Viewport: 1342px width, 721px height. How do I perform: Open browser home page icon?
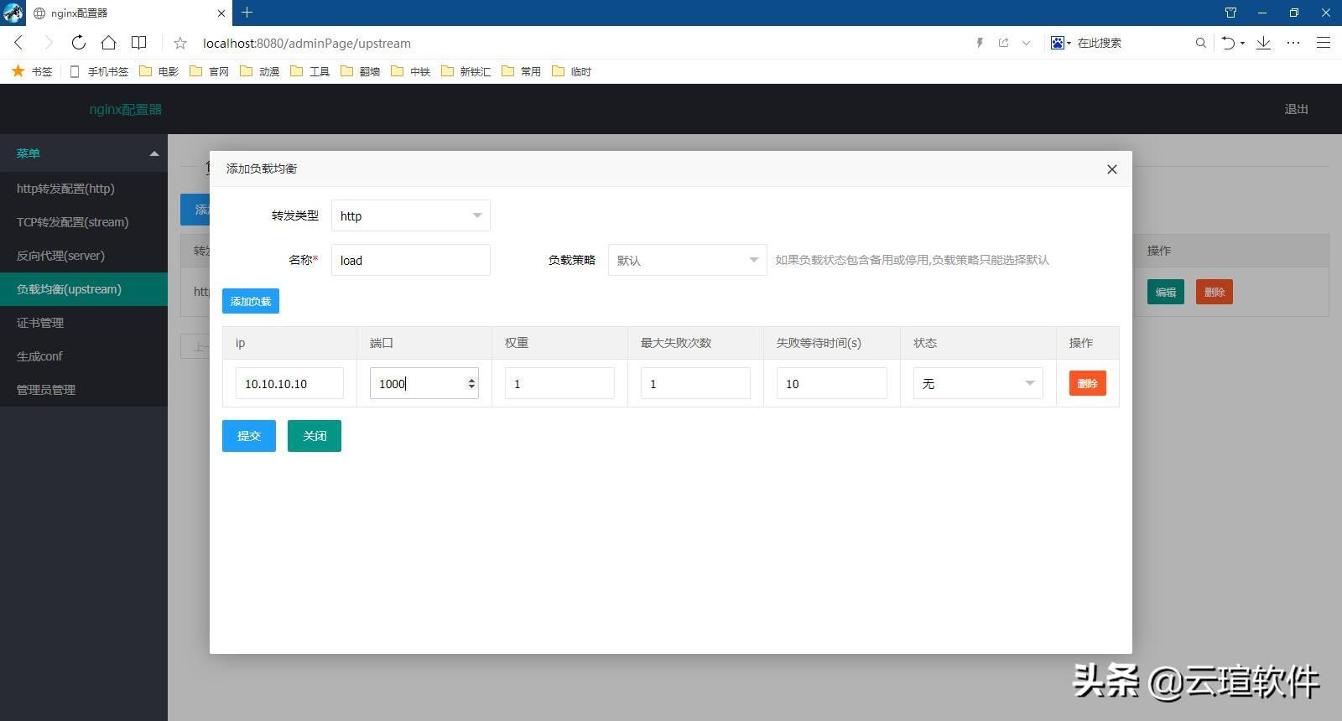[108, 43]
